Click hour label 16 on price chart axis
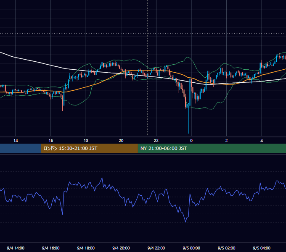 click(51, 141)
